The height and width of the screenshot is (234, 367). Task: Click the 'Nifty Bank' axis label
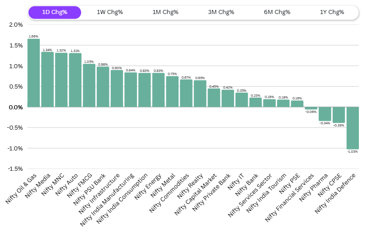click(247, 184)
